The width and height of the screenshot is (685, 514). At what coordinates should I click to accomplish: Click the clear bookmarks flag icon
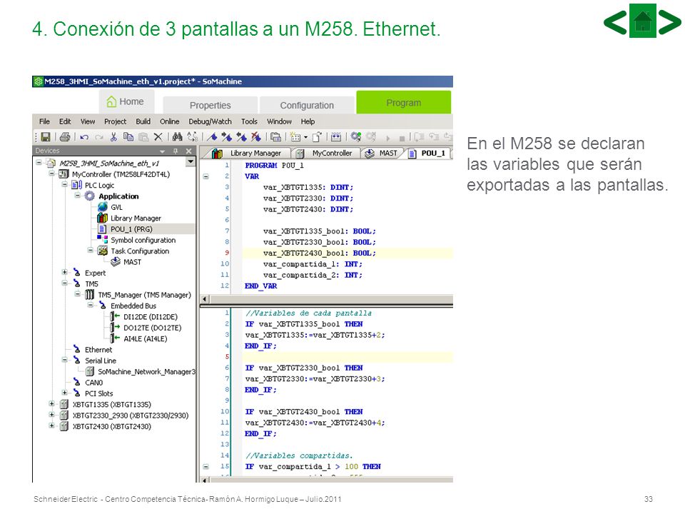tap(256, 137)
